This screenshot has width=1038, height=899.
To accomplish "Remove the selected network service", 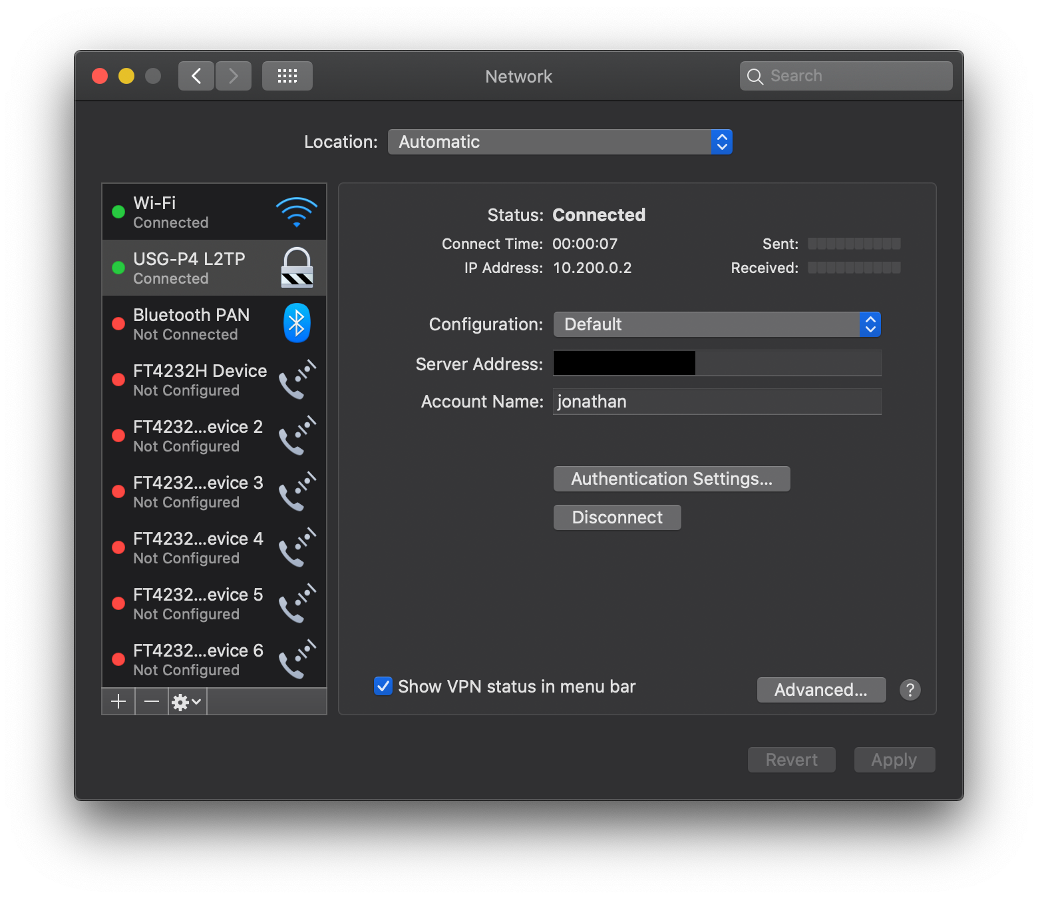I will (x=152, y=701).
